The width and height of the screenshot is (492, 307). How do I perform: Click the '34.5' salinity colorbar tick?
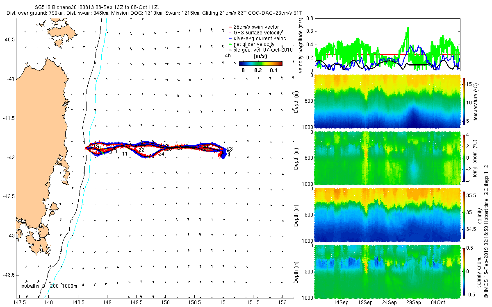point(471,230)
